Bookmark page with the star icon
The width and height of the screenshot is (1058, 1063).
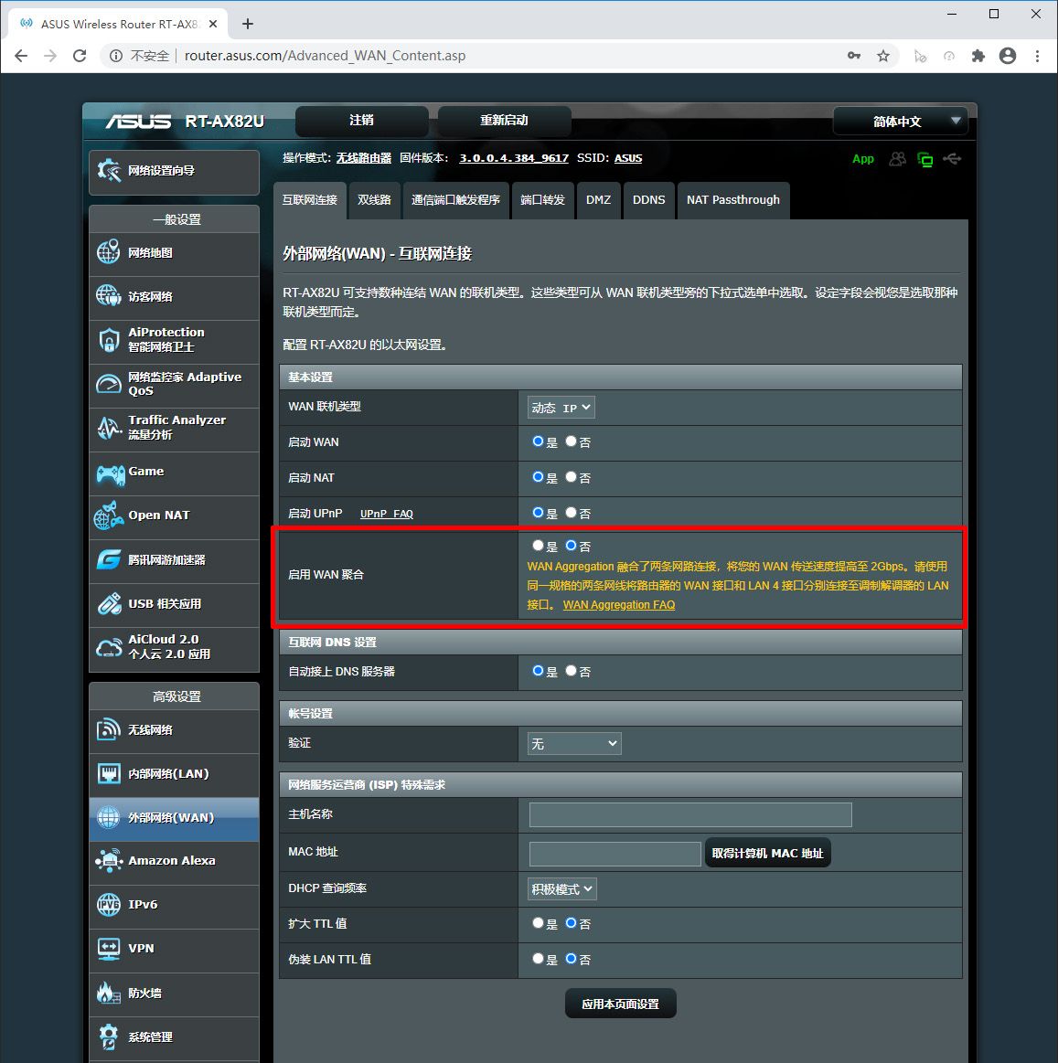[x=883, y=56]
